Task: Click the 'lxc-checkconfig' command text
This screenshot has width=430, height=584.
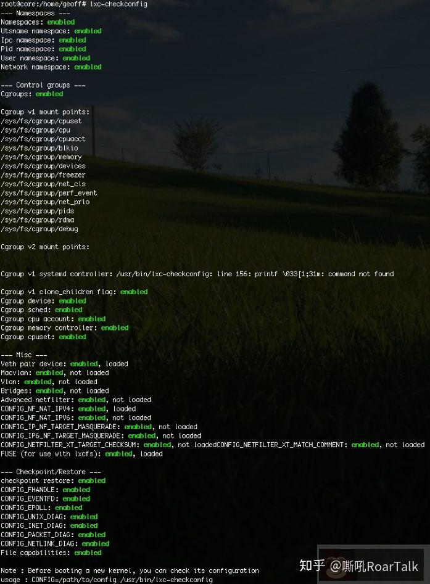Action: tap(118, 4)
